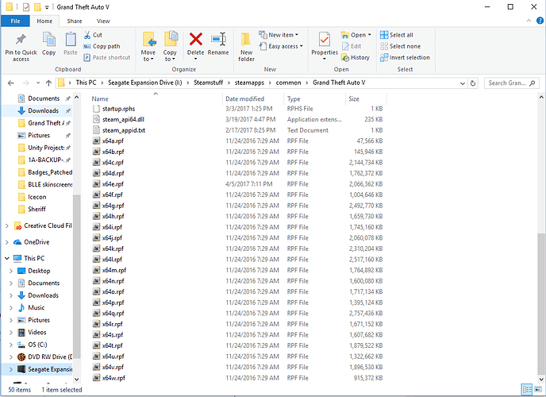Image resolution: width=546 pixels, height=397 pixels.
Task: Switch to details view layout icon
Action: (527, 389)
